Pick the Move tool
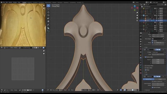The height and width of the screenshot is (94, 167). click(x=48, y=12)
